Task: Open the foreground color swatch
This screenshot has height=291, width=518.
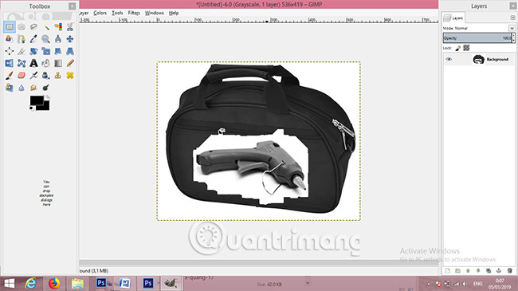Action: pos(36,100)
